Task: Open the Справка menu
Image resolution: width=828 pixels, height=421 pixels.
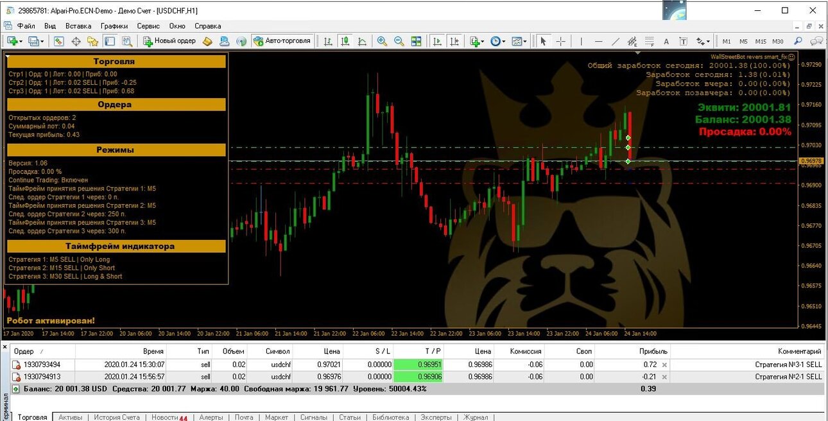Action: coord(207,26)
